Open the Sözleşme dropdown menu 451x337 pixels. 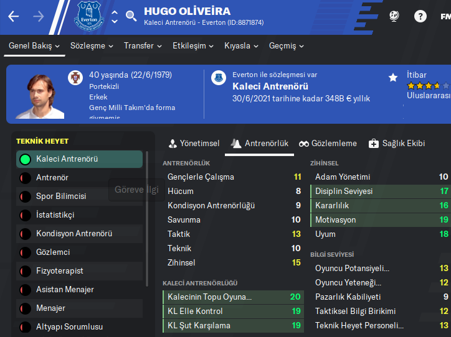(92, 46)
